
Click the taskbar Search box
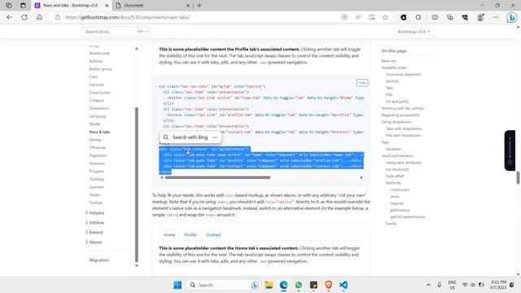click(224, 285)
